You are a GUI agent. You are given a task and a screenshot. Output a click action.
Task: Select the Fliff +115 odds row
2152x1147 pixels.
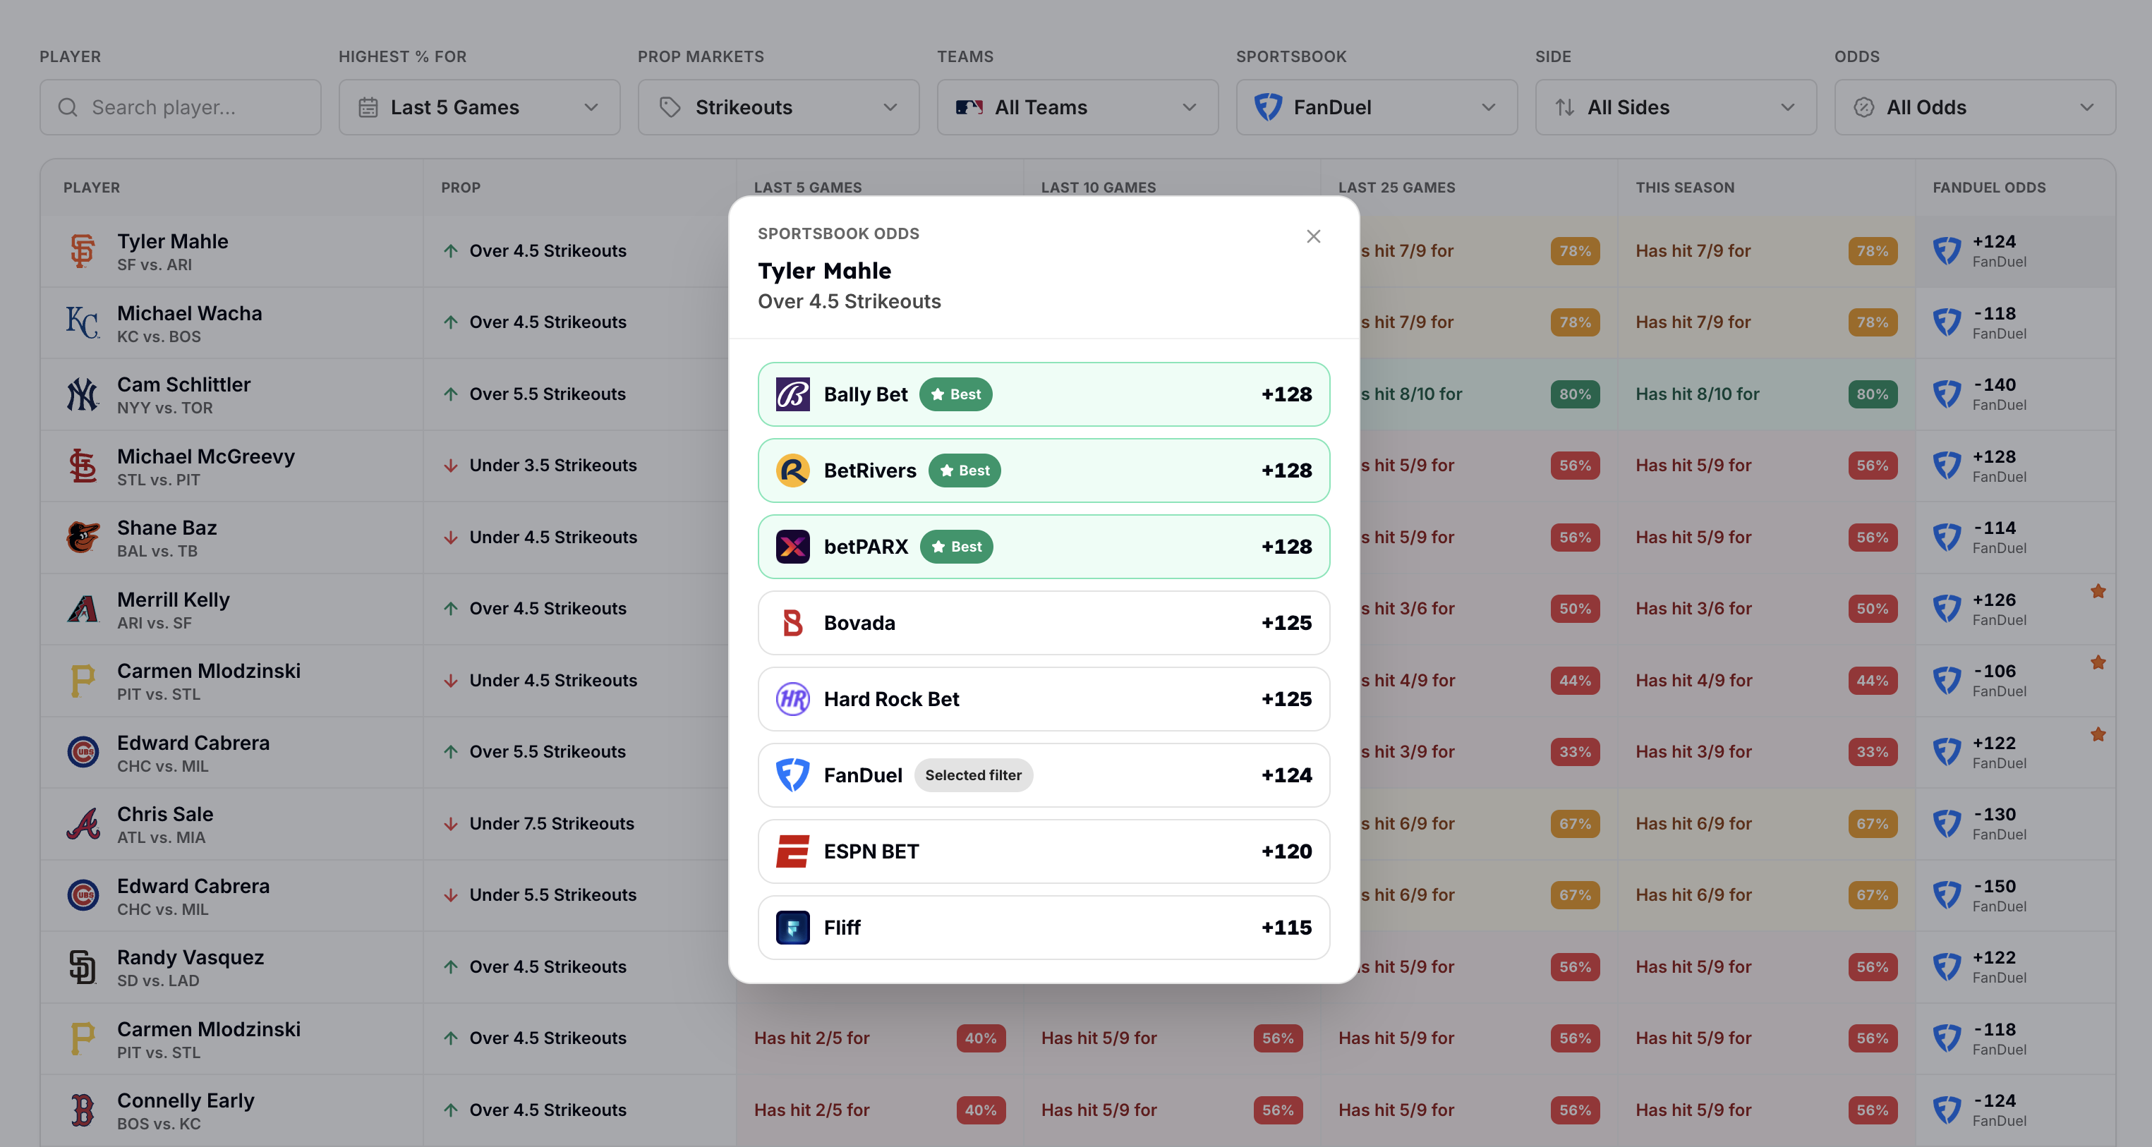coord(1044,928)
